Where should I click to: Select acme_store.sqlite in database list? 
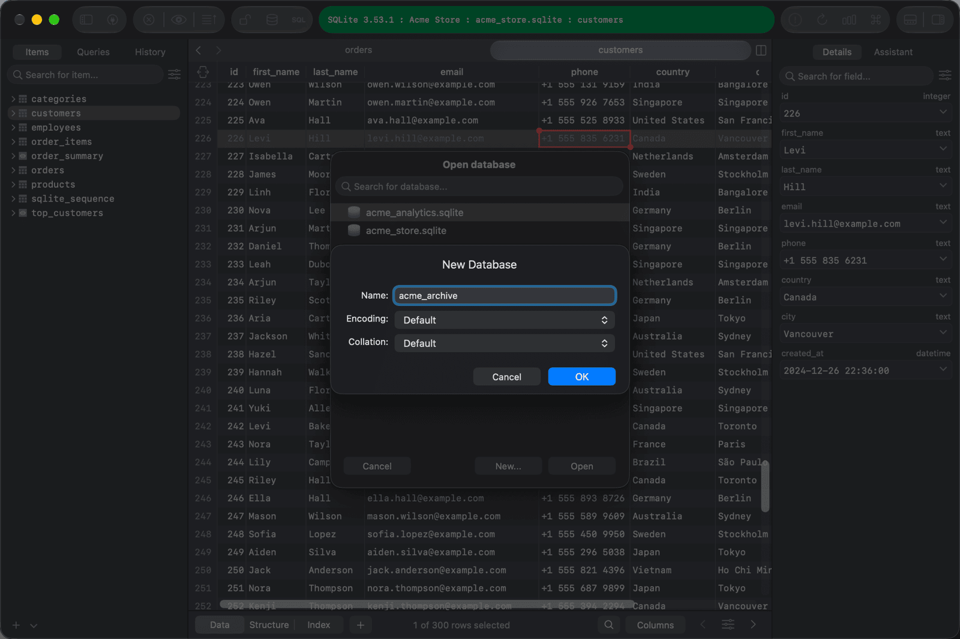(x=479, y=230)
